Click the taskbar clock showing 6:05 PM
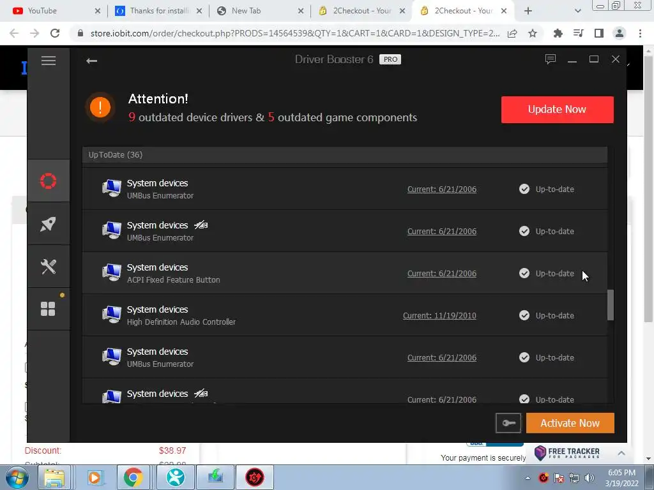The width and height of the screenshot is (654, 490). 621,477
